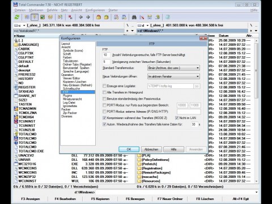
Task: Click the Refresh (reread source) toolbar icon
Action: pyautogui.click(x=17, y=17)
